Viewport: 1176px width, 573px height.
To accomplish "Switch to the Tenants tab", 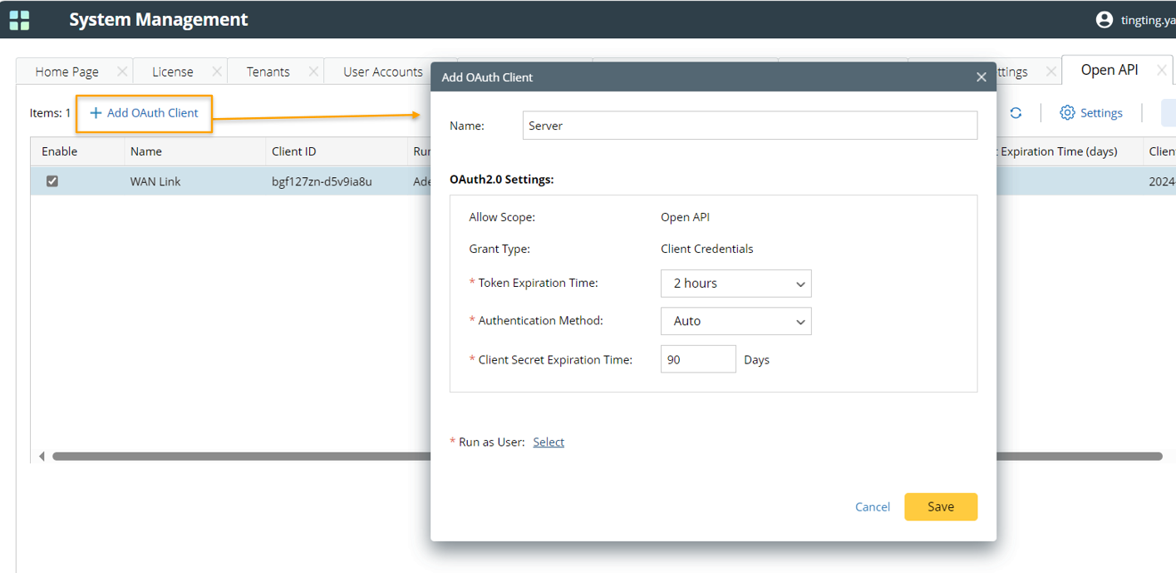I will 268,72.
